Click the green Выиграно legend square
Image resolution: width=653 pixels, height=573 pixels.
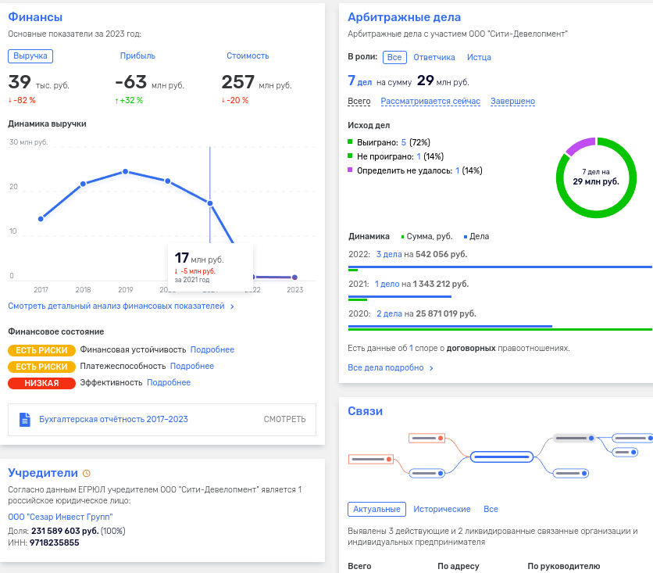click(x=350, y=141)
